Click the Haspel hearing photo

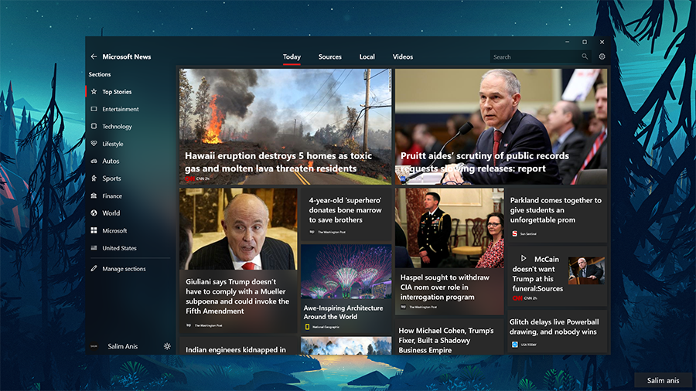tap(449, 228)
